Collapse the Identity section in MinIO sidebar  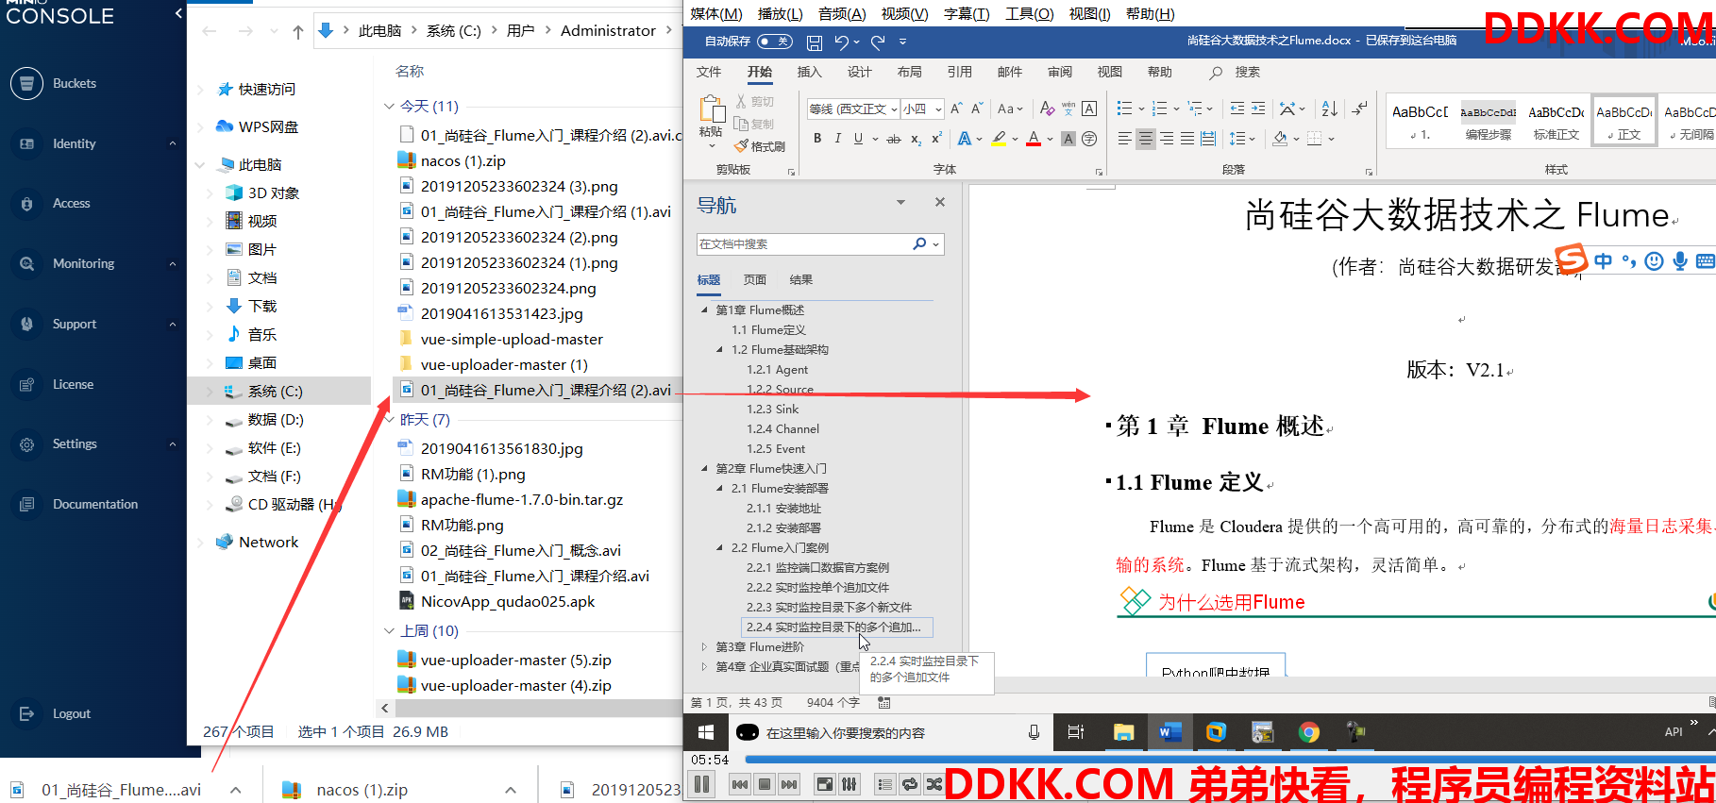click(x=172, y=143)
